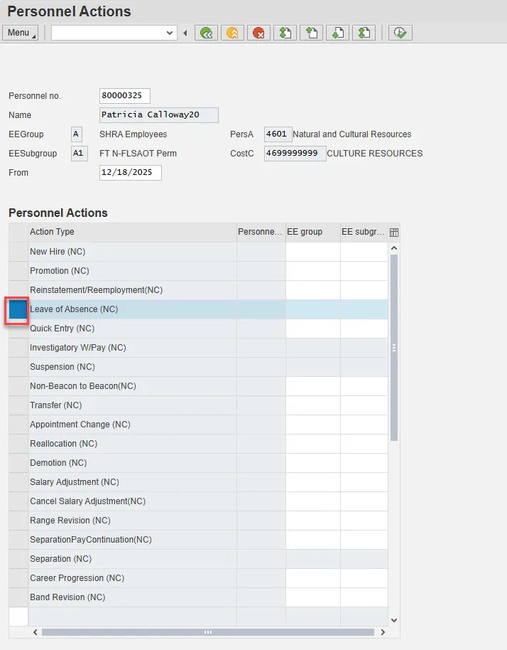The height and width of the screenshot is (650, 507).
Task: Click the Range Revision (NC) action text
Action: pos(70,521)
